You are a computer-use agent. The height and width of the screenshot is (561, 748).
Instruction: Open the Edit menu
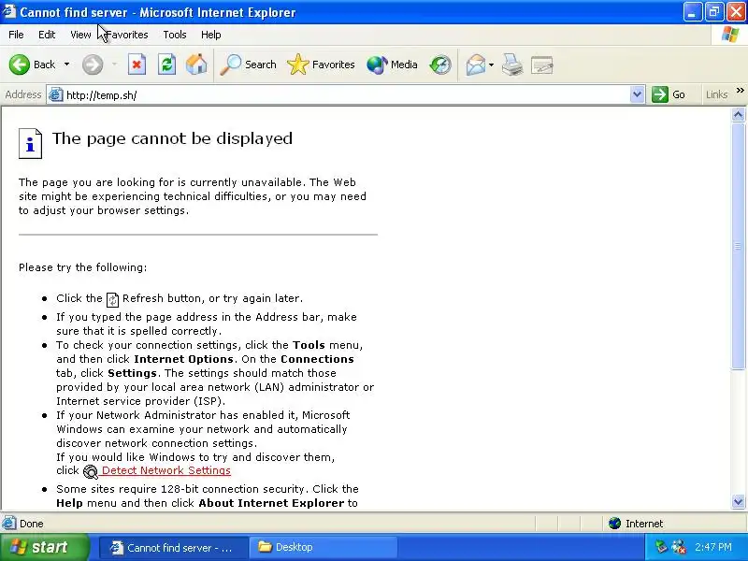tap(47, 35)
